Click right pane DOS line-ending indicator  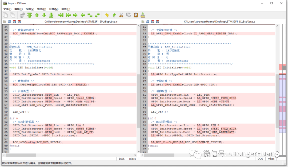[260, 159]
